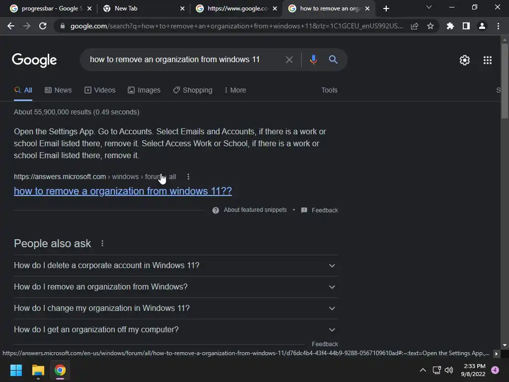Open the Extensions puzzle icon

coord(450,26)
